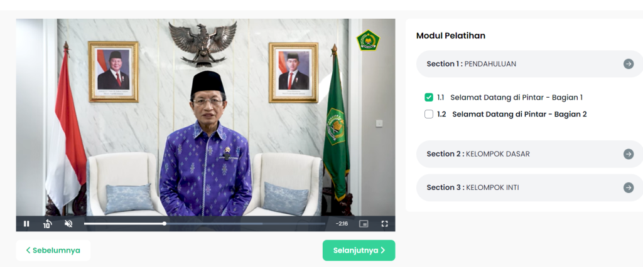Click the remaining time display -2:16
643x267 pixels.
[342, 224]
